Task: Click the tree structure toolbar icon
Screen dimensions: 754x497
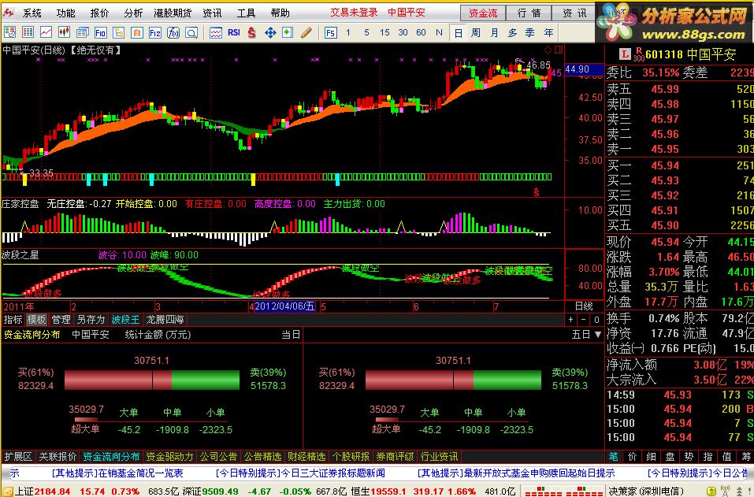Action: (118, 32)
